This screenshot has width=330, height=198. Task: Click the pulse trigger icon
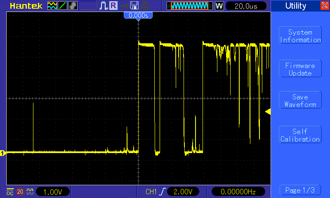click(x=104, y=6)
